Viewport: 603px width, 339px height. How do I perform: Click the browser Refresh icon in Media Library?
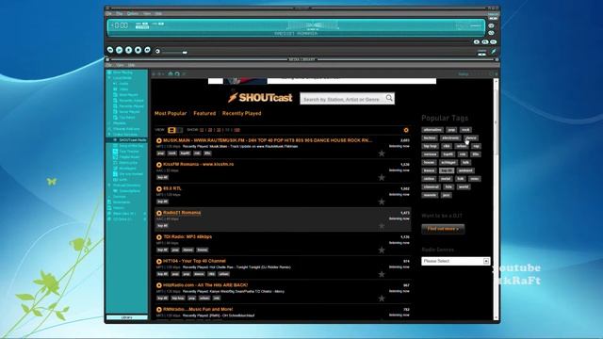(177, 73)
